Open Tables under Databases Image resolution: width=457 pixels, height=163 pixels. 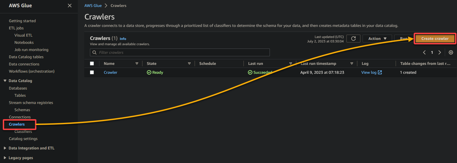(20, 95)
